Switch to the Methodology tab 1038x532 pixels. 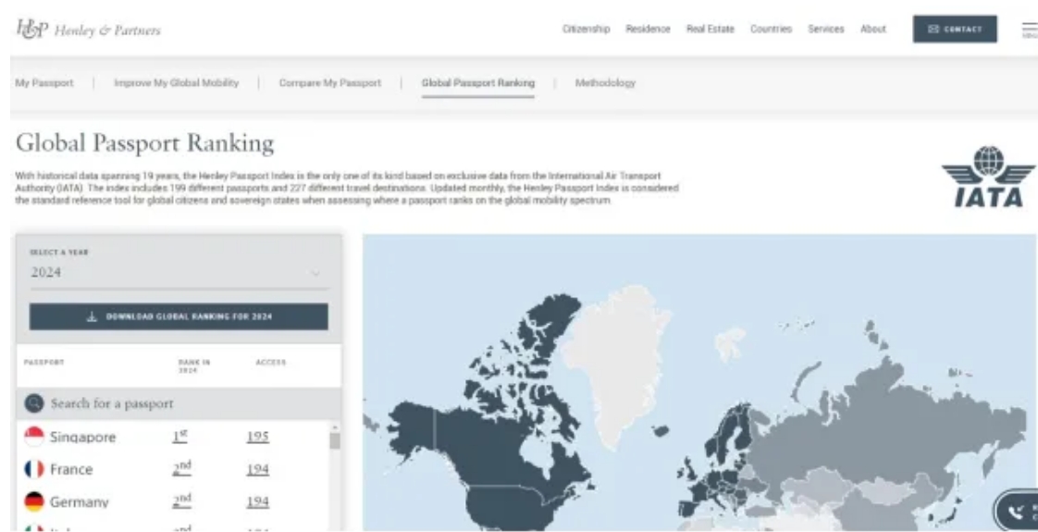tap(605, 83)
